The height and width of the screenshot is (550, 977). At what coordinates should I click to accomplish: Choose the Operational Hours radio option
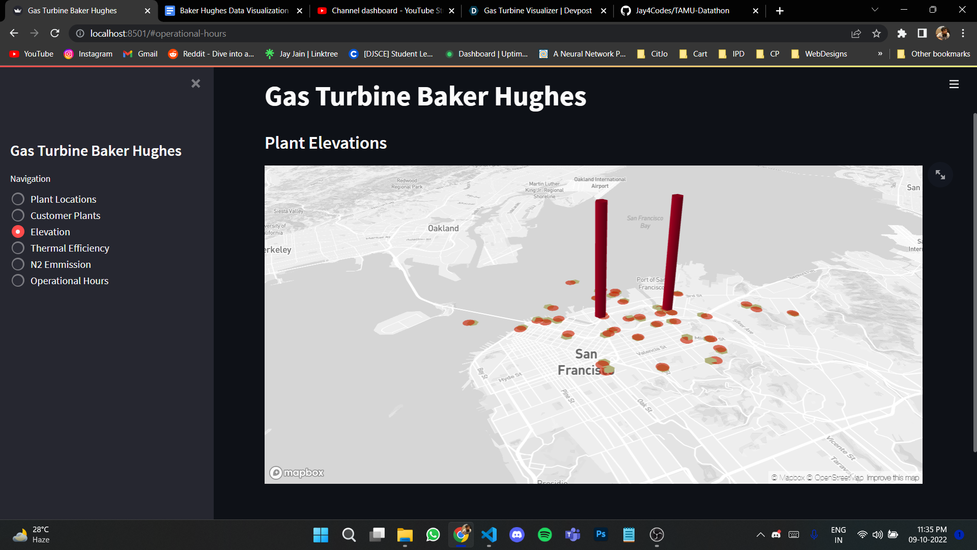(x=18, y=281)
